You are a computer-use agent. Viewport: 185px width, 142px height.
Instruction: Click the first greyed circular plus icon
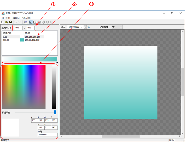pos(48,22)
